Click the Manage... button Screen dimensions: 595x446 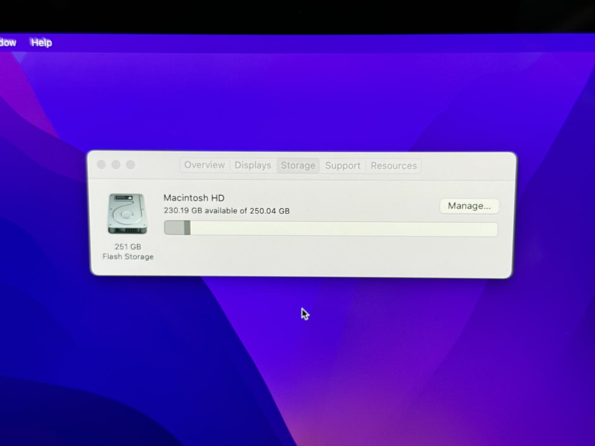pyautogui.click(x=469, y=206)
